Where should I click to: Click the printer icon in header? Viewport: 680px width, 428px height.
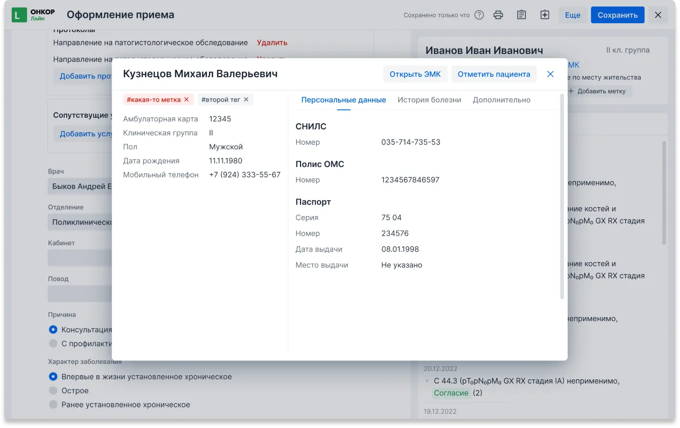pos(498,15)
